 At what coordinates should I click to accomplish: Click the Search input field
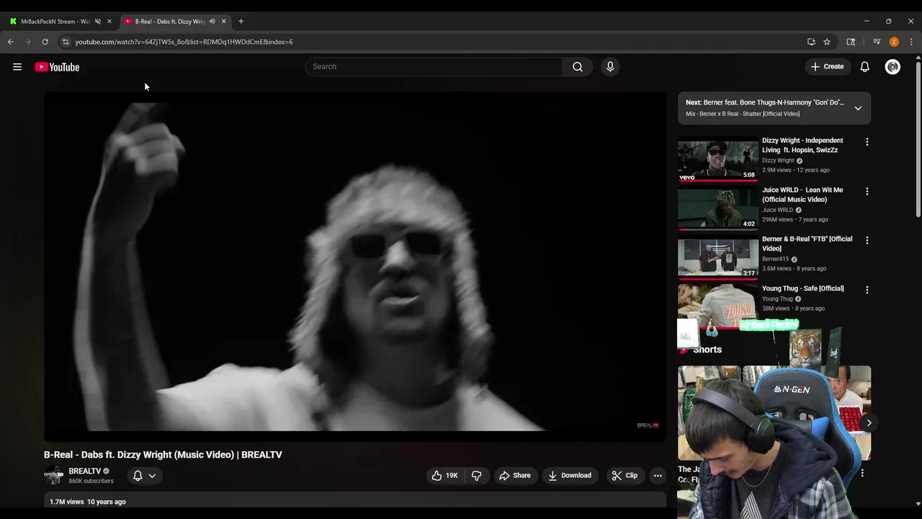(434, 67)
